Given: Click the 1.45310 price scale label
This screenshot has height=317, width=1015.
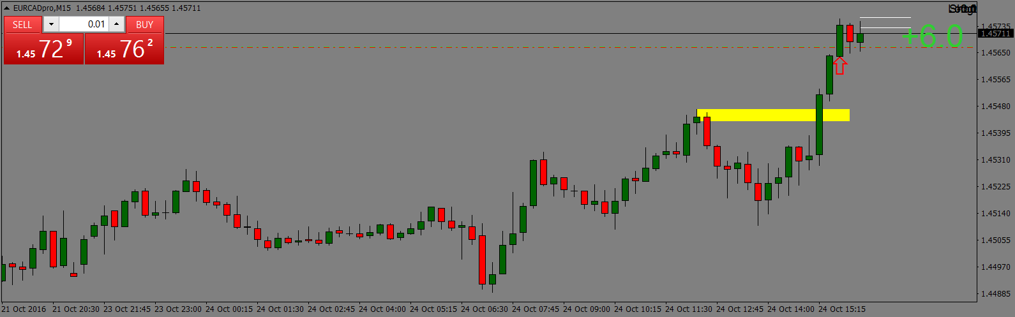Looking at the screenshot, I should (996, 160).
